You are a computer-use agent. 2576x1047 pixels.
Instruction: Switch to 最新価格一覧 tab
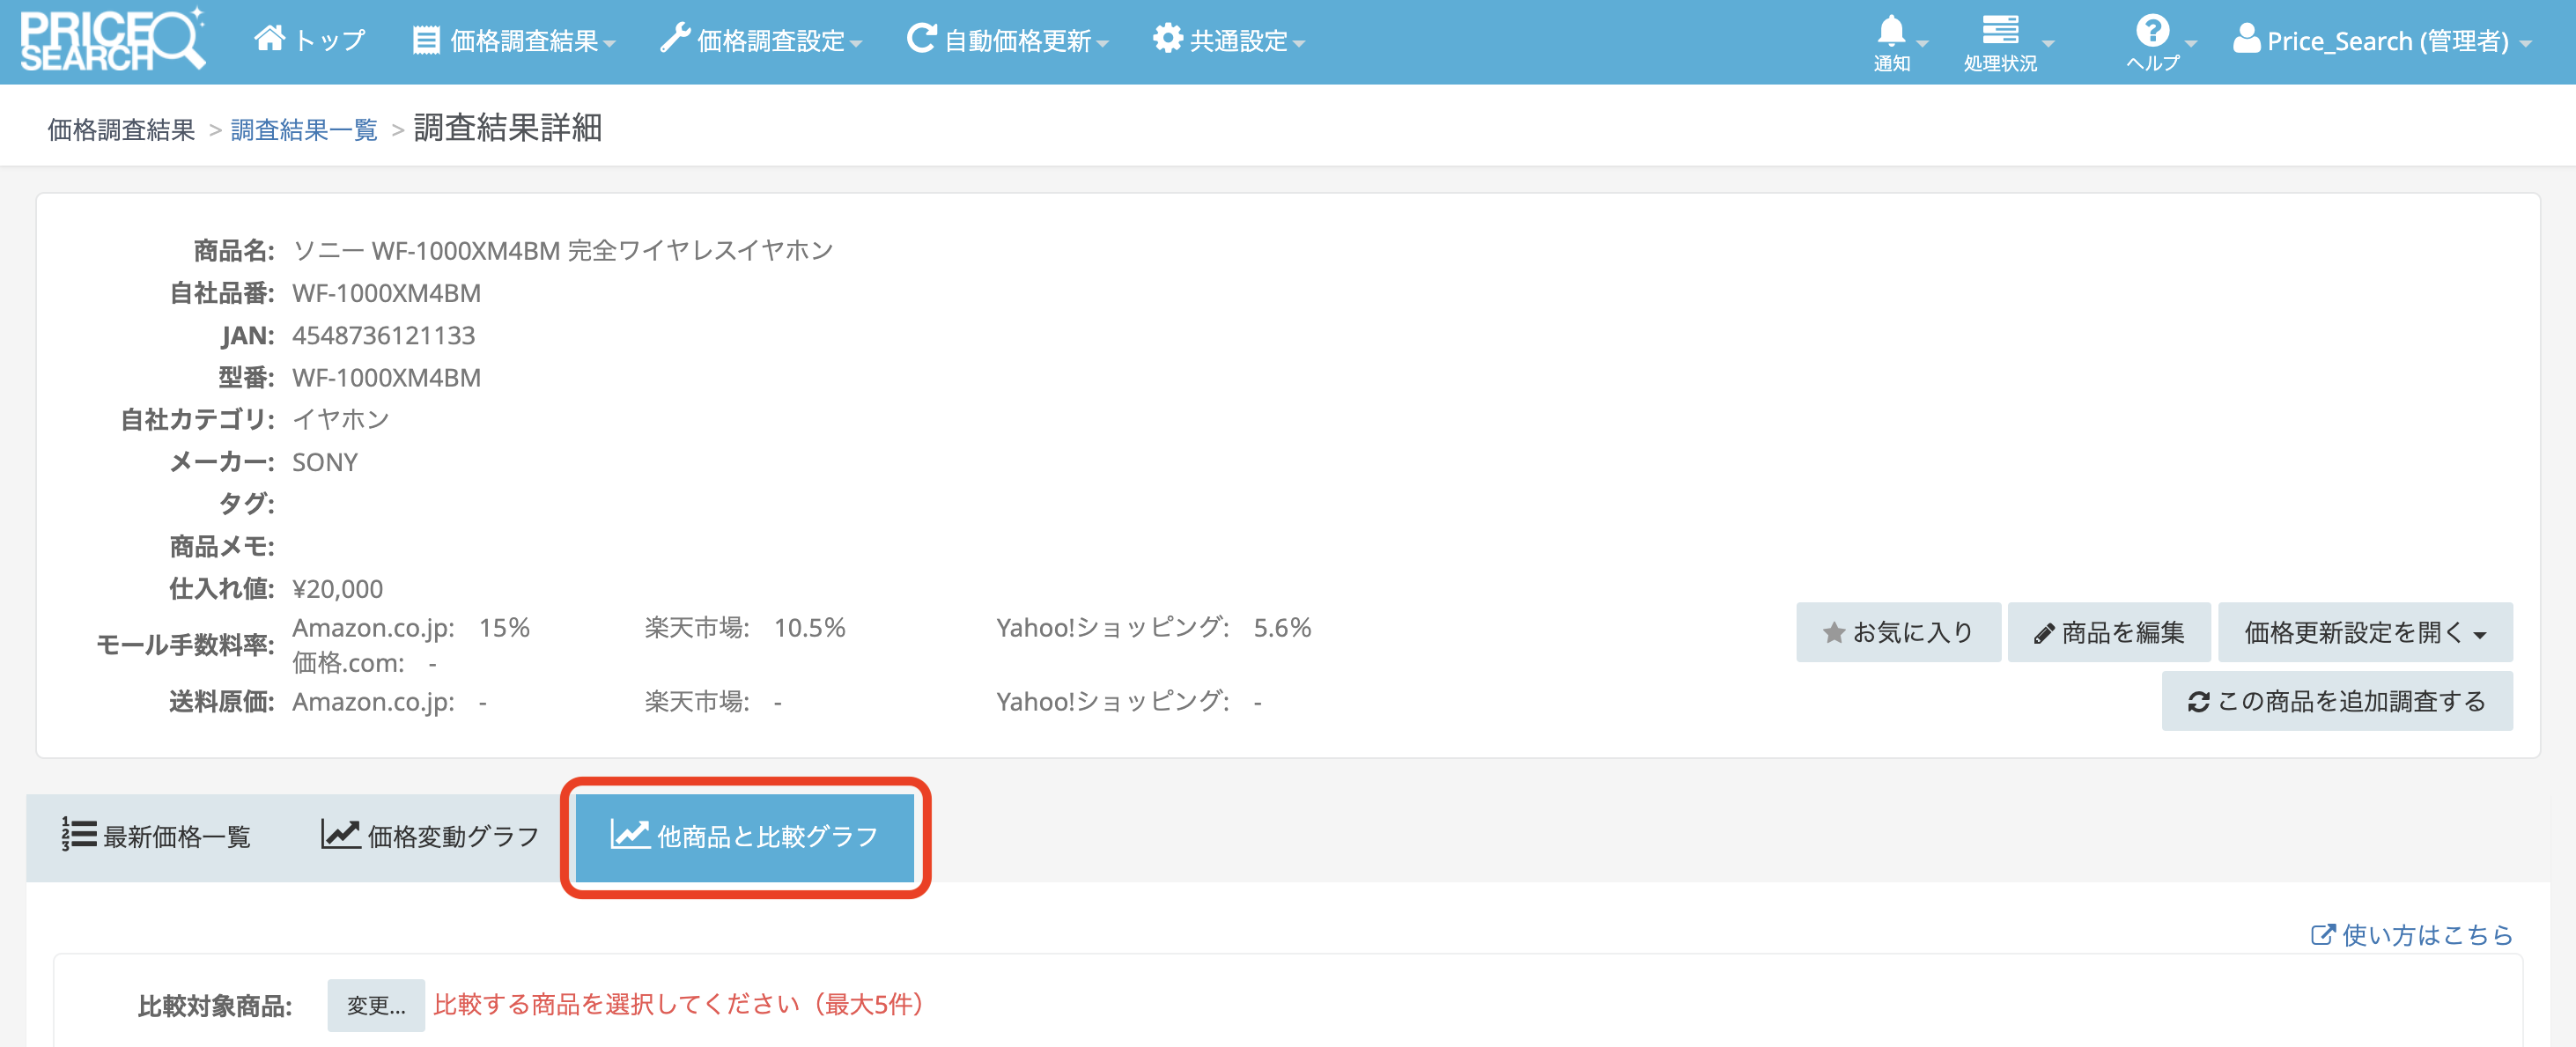point(157,836)
